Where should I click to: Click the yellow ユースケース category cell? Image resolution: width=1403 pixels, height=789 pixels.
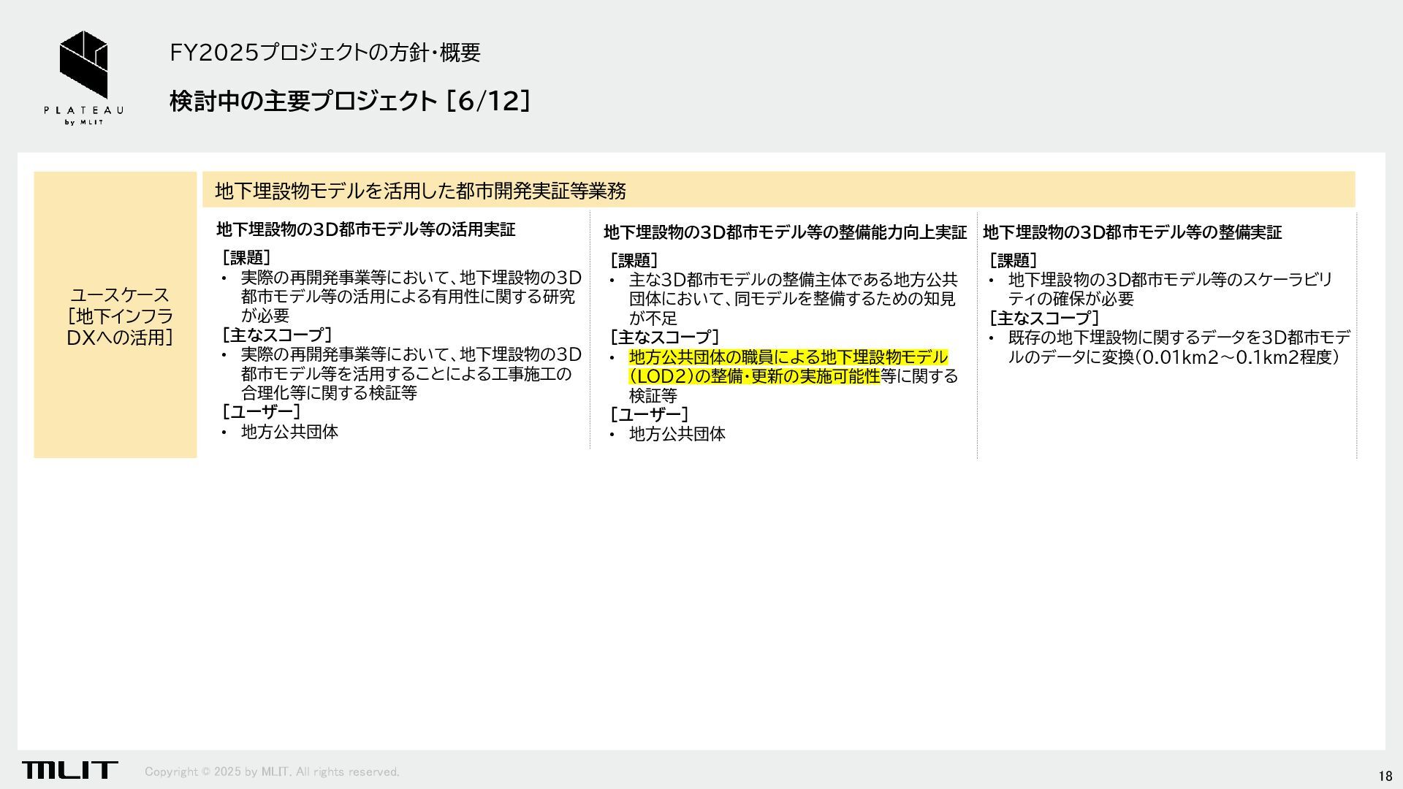[115, 315]
